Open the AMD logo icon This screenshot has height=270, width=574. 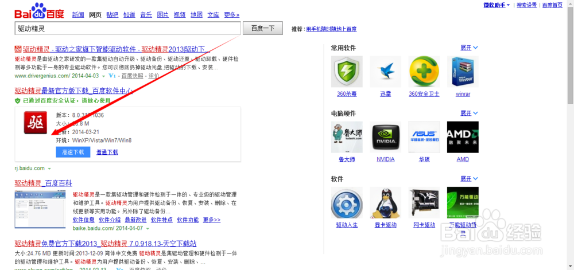pos(463,137)
